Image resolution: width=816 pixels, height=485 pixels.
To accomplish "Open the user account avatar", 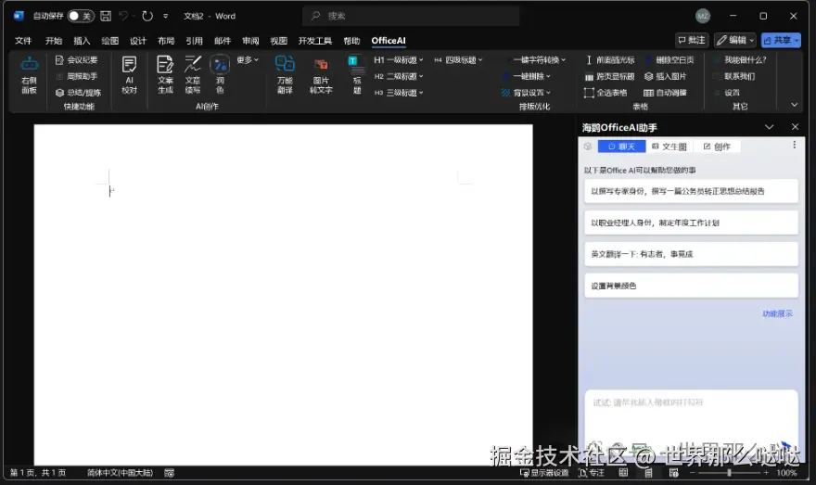I will [x=703, y=16].
